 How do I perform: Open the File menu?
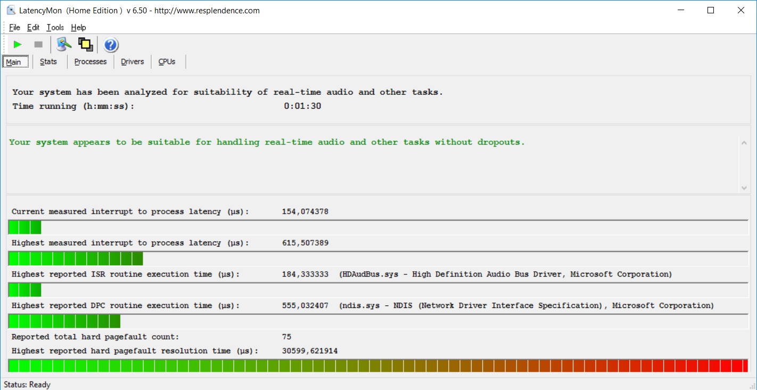tap(14, 28)
